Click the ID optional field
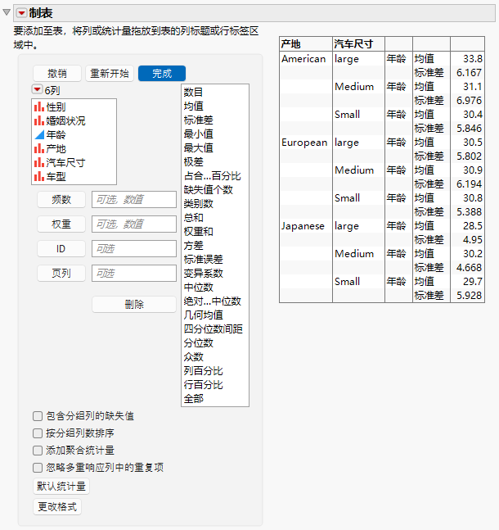499x530 pixels. (x=134, y=249)
